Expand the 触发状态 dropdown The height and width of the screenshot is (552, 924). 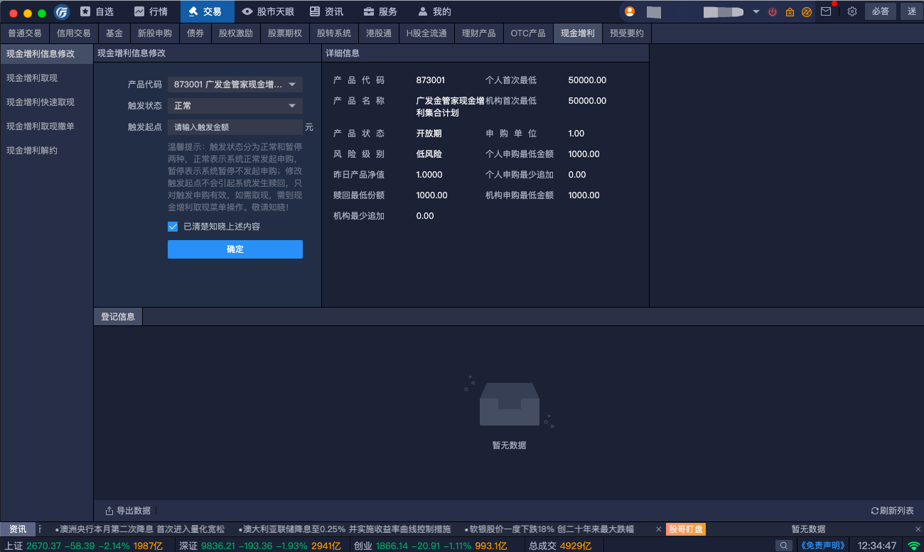235,106
